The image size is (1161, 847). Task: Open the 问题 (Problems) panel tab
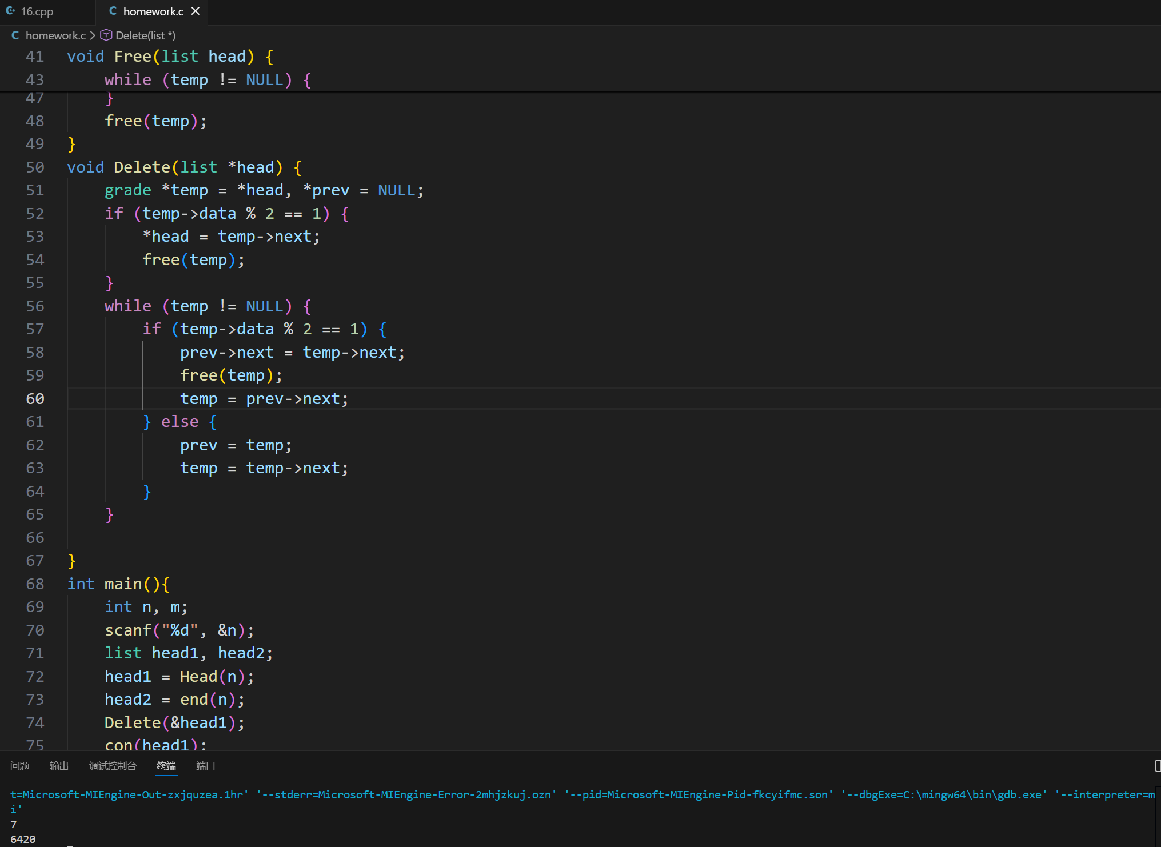pos(20,766)
